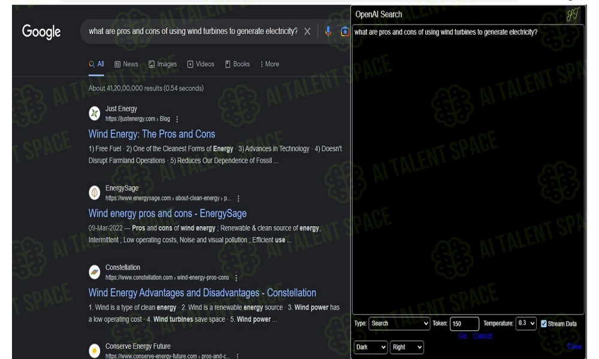
Task: Start voice search with the microphone icon
Action: point(328,31)
